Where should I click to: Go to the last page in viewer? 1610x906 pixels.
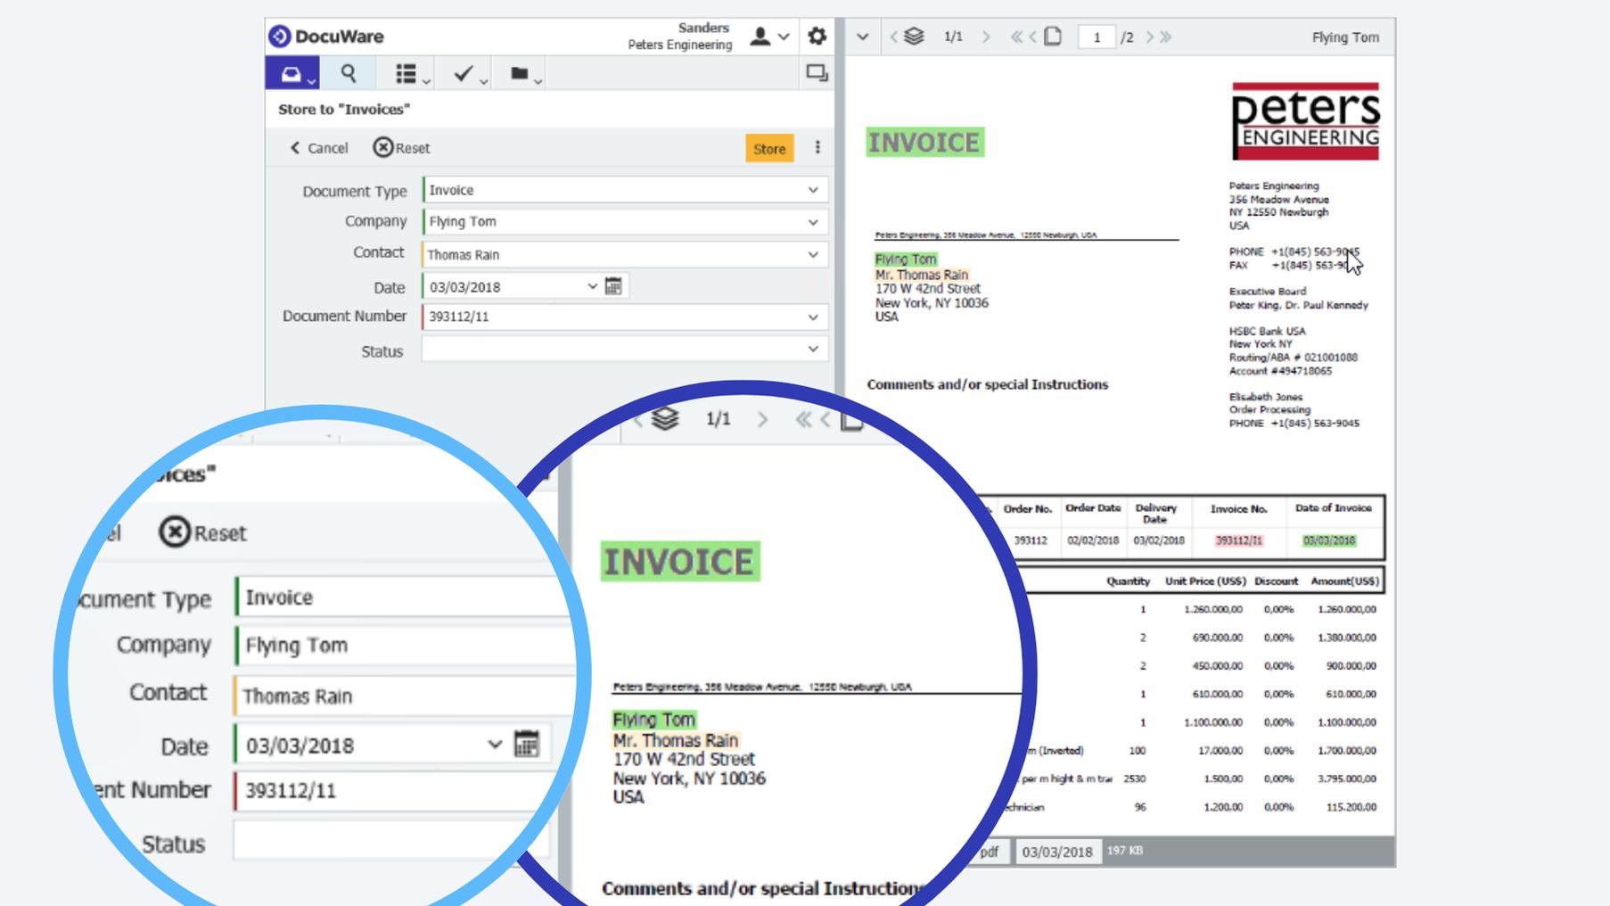pyautogui.click(x=1166, y=37)
